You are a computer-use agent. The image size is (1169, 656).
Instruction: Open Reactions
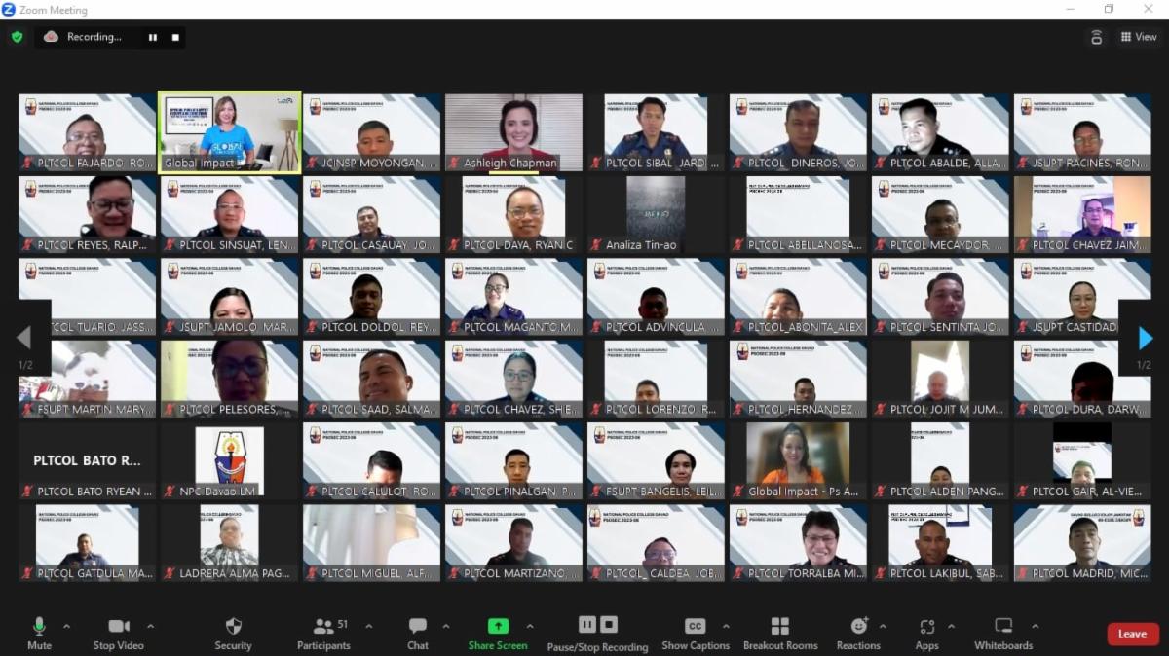(x=858, y=633)
